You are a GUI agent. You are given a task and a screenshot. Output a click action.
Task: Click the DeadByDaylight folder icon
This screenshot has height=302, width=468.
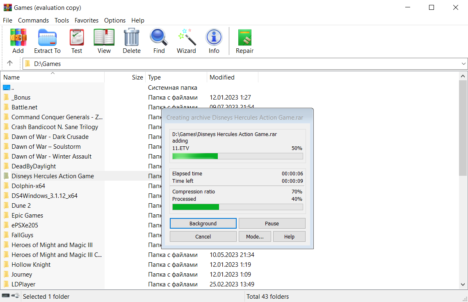pos(6,166)
